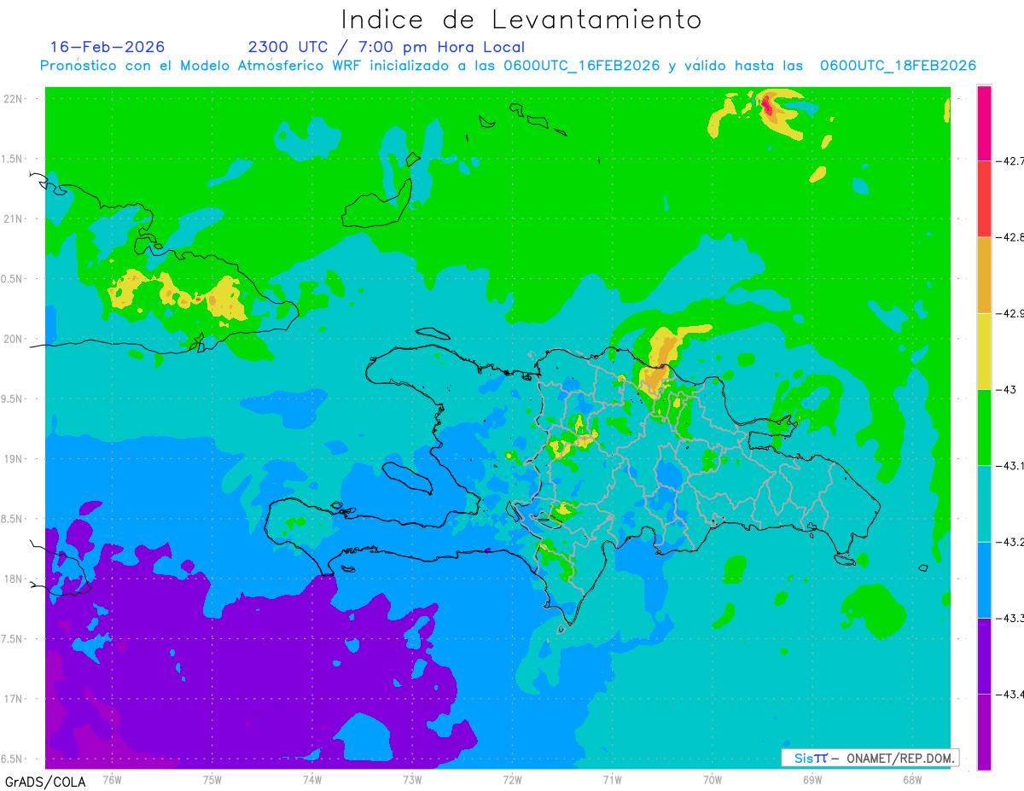
Task: Click the '0.5N' latitude label
Action: [12, 279]
